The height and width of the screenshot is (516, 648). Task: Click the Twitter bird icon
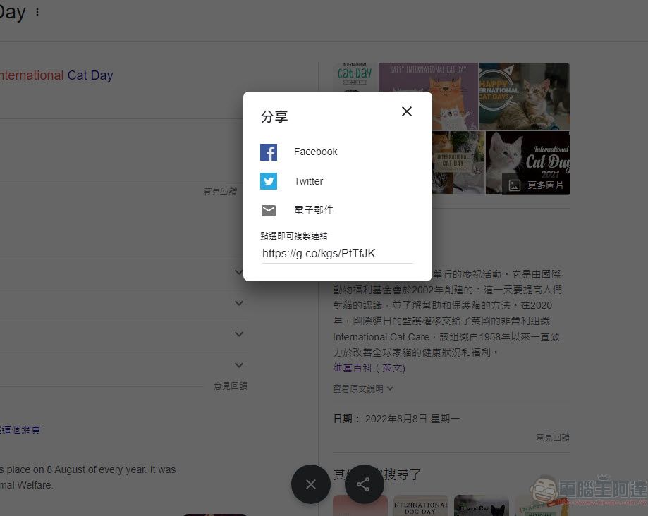pos(269,181)
